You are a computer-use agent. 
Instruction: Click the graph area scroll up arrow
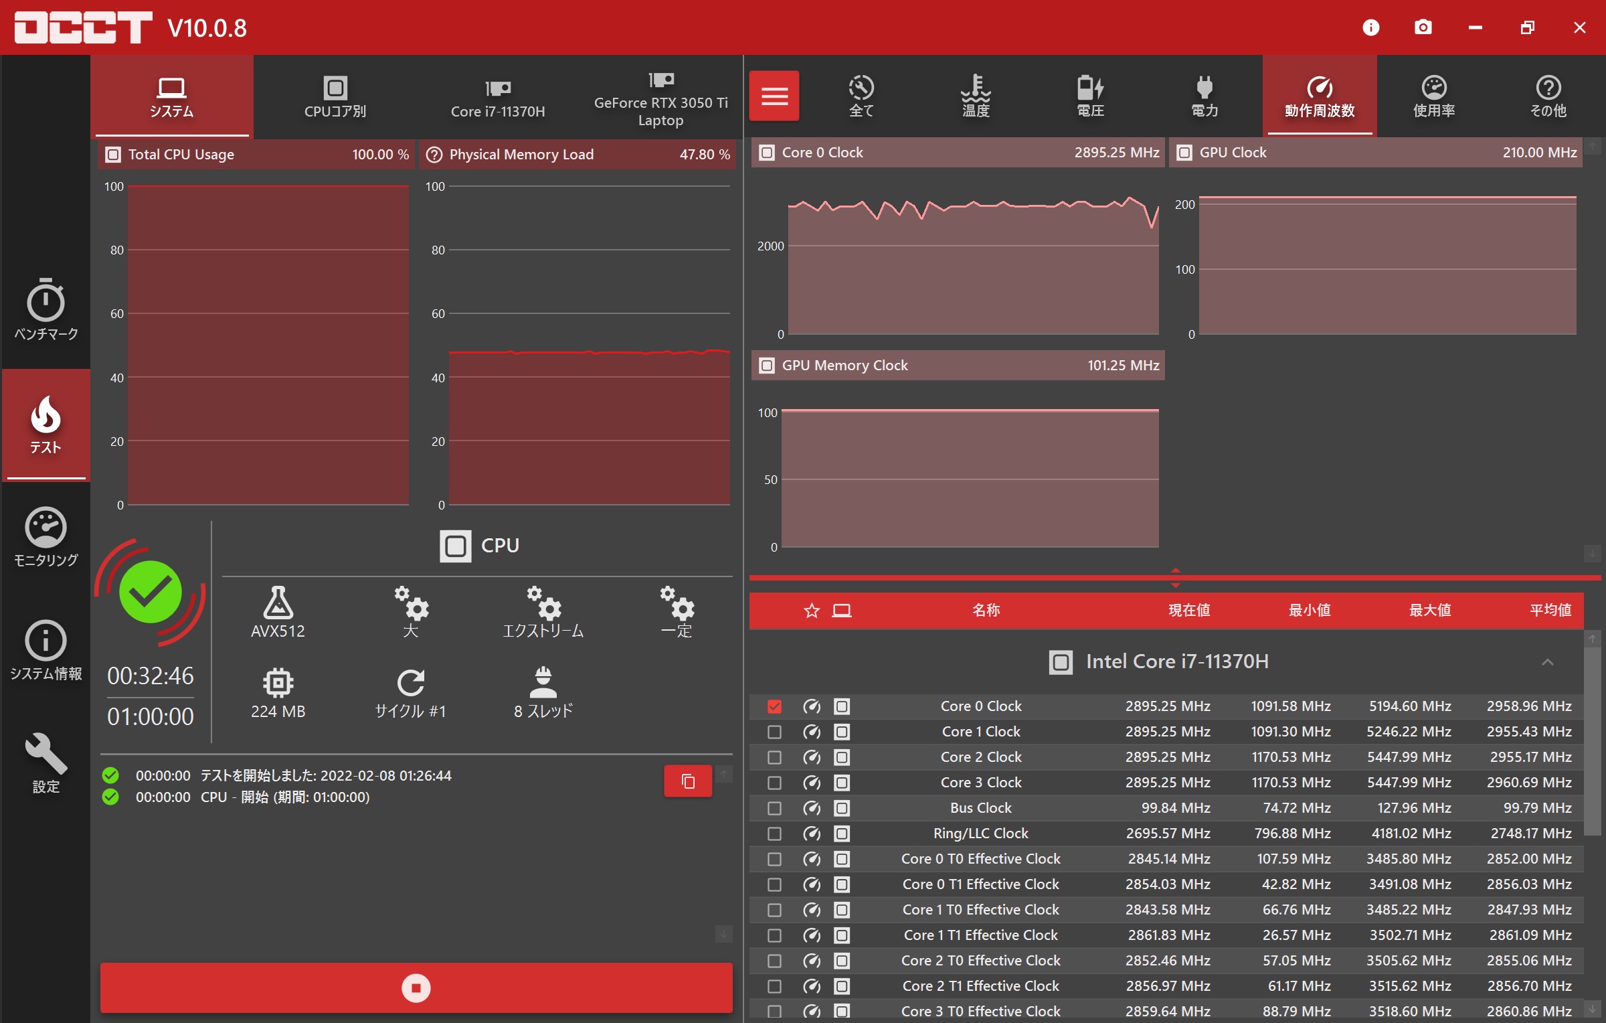pyautogui.click(x=1592, y=146)
